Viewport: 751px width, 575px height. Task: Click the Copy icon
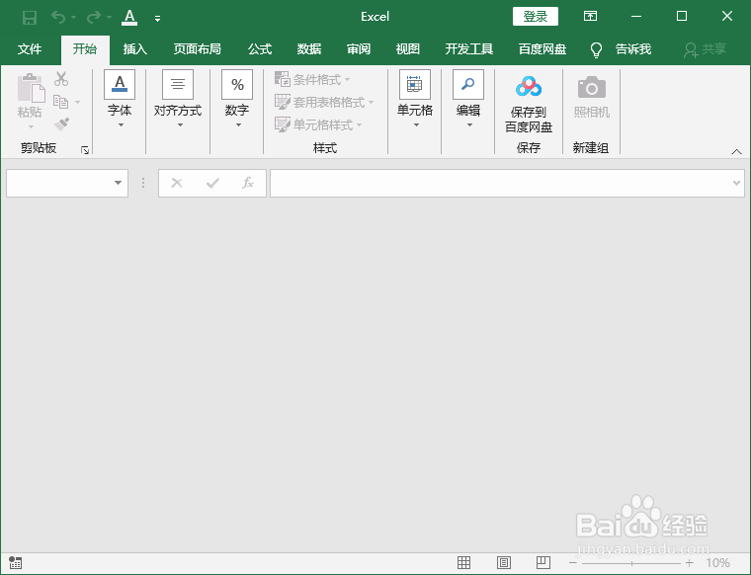[60, 102]
